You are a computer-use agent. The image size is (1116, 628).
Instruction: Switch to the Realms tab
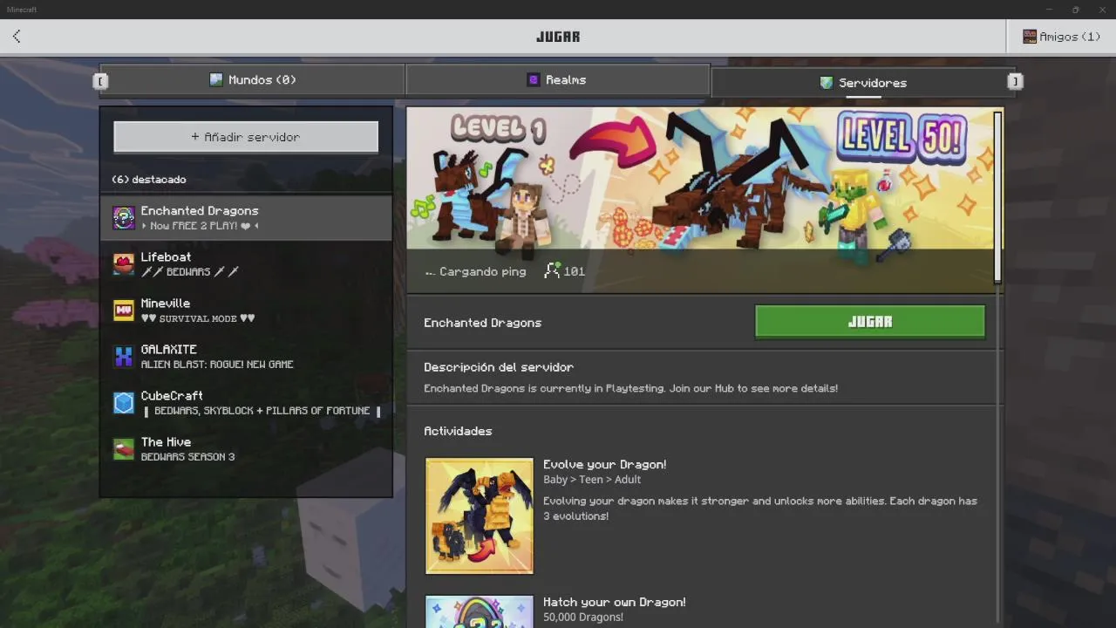(x=557, y=79)
